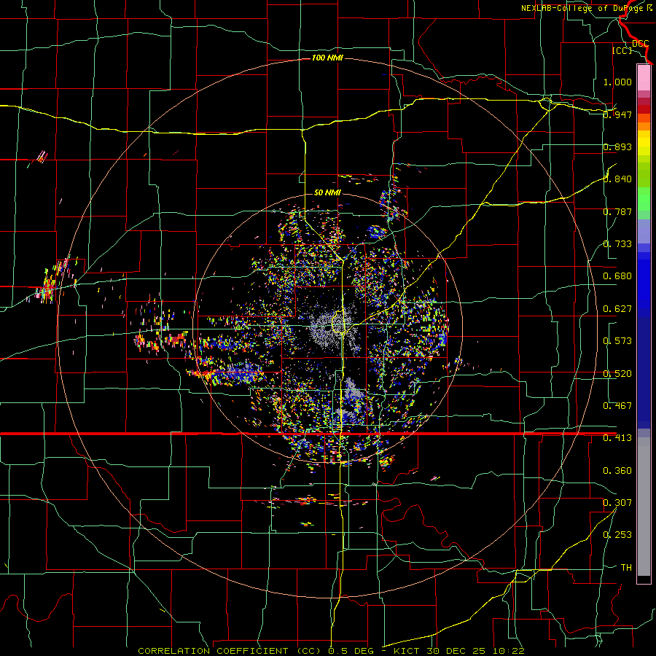Click the gray clutter at the radar center

(333, 329)
